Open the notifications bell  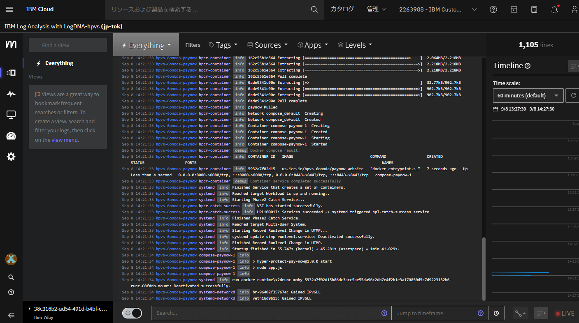click(554, 9)
